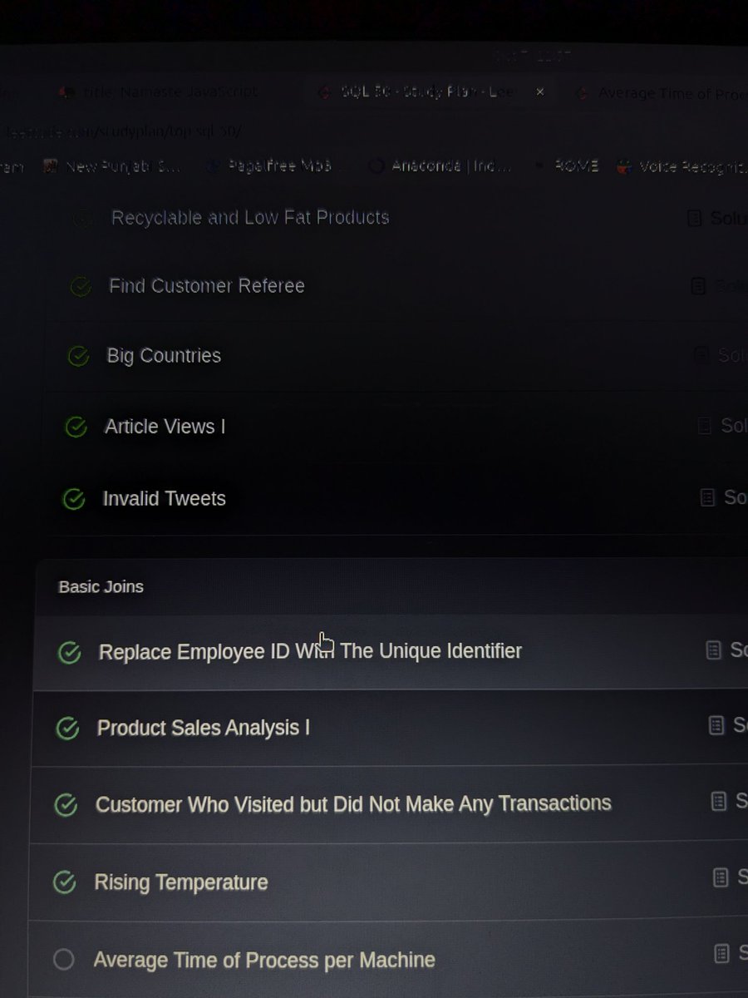Open Solution icon for Product Sales Analysis I
This screenshot has height=998, width=748.
point(716,725)
